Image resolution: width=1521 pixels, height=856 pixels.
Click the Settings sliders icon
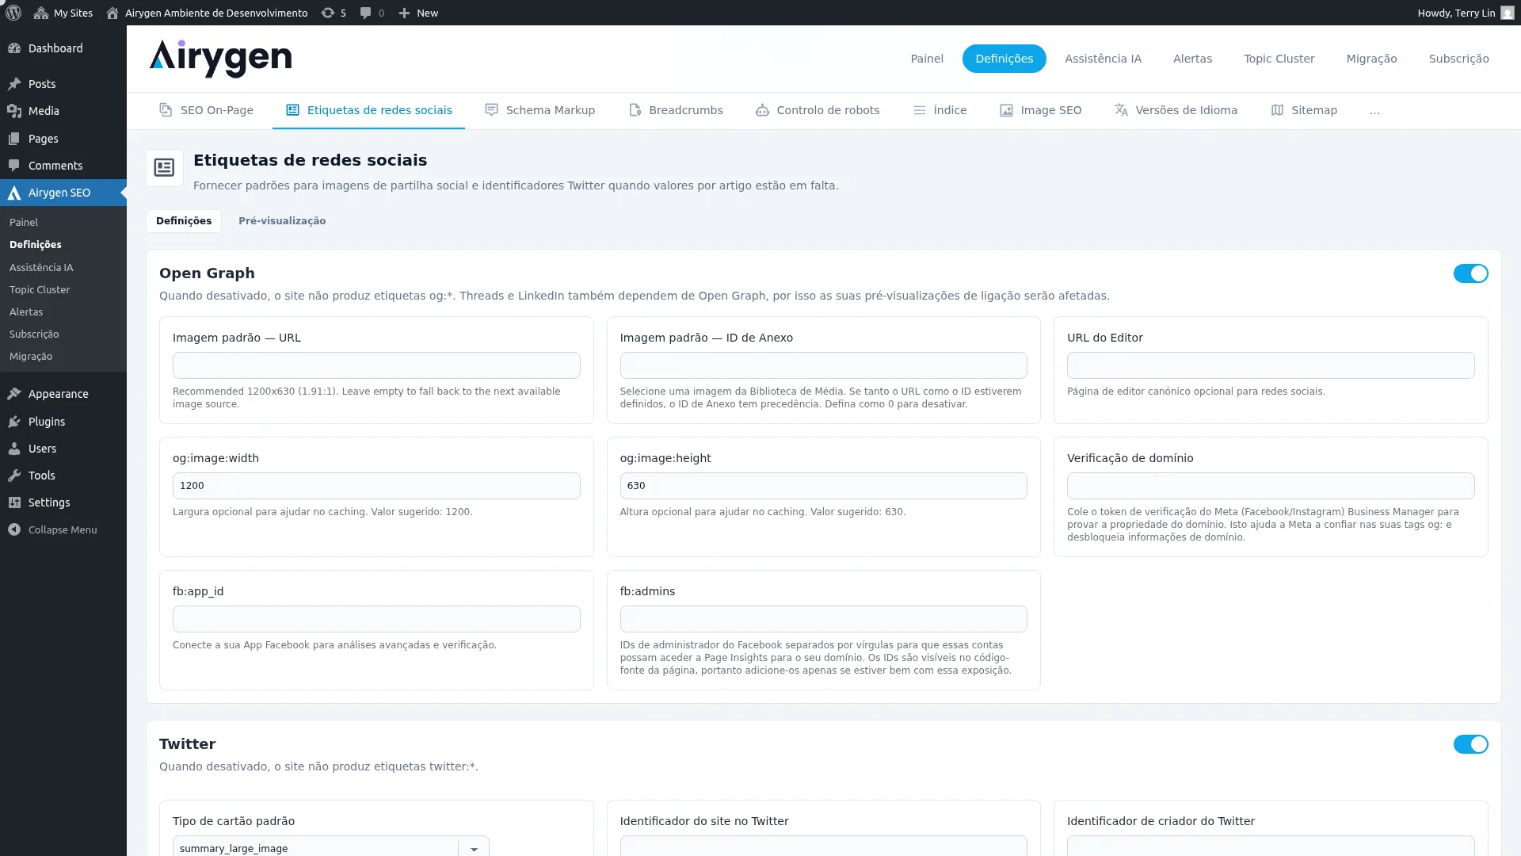coord(14,503)
